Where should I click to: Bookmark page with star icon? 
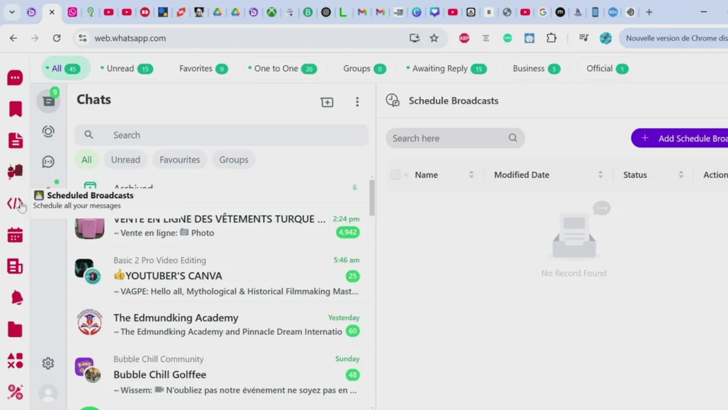[x=434, y=38]
